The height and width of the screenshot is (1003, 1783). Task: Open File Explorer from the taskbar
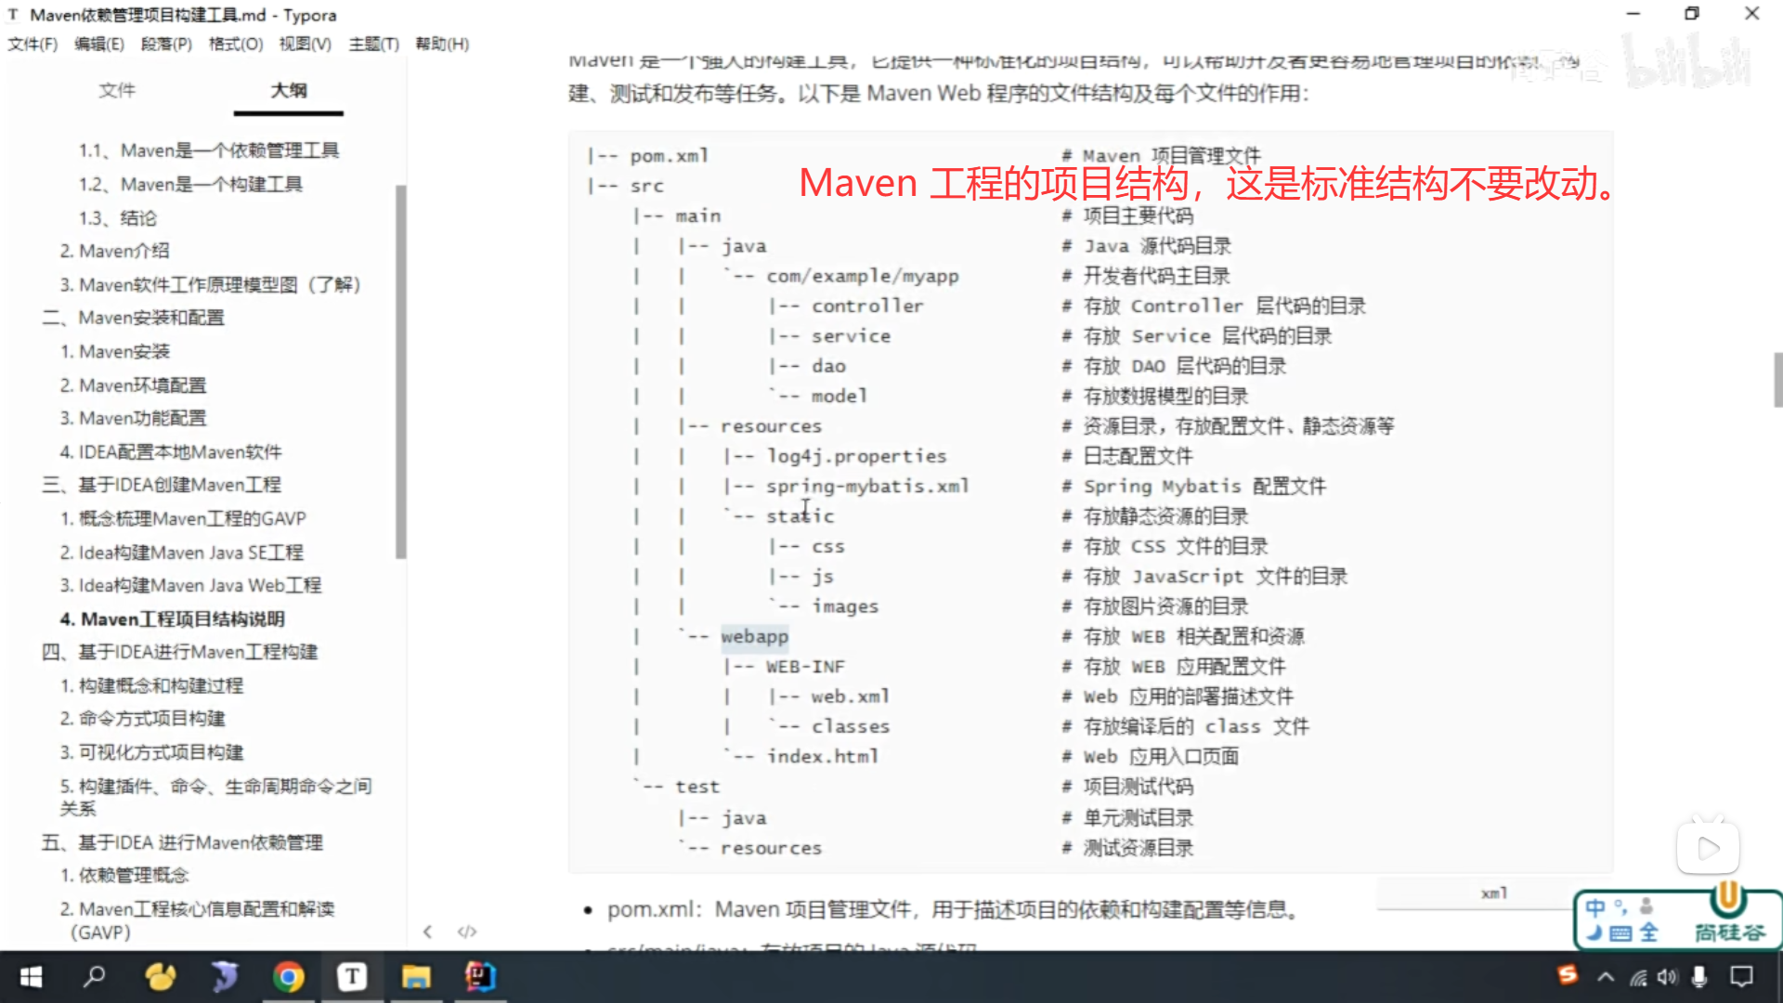(x=415, y=977)
